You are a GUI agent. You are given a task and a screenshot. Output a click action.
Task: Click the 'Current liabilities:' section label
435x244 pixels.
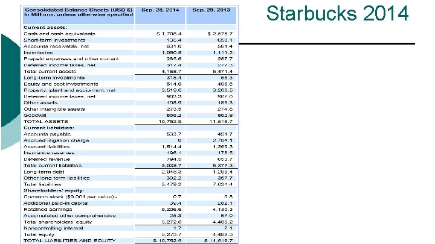click(49, 128)
